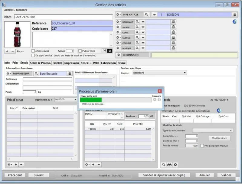
Task: Open the Gestion Standard dropdown
Action: pos(160,73)
